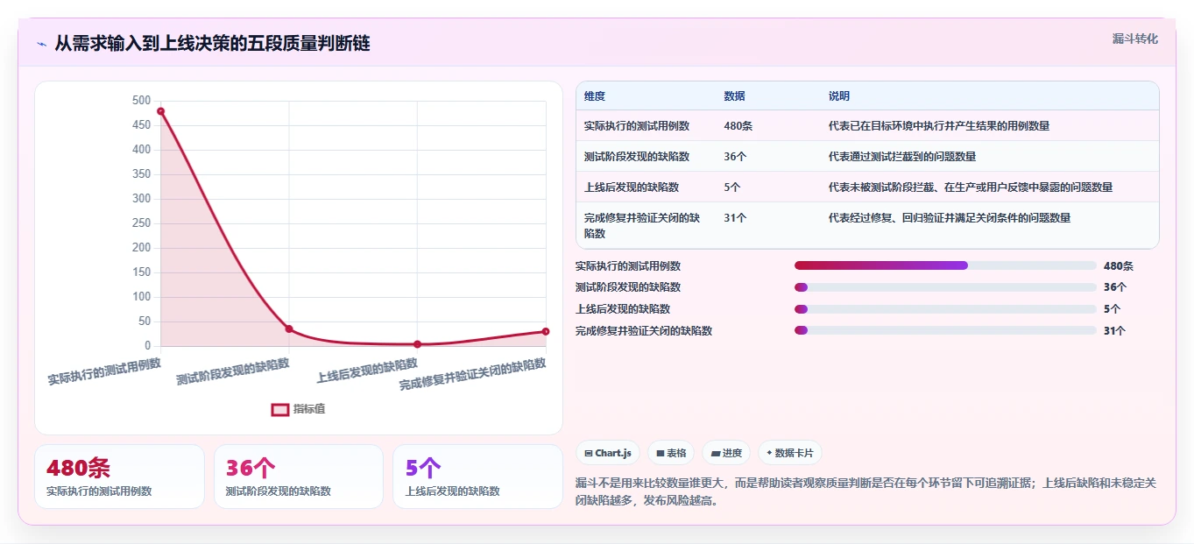Toggle the 指标值 legend entry under the chart
The width and height of the screenshot is (1194, 544).
tap(299, 409)
